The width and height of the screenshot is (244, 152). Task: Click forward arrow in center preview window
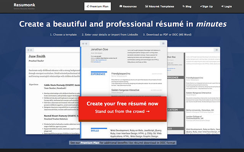tap(86, 44)
